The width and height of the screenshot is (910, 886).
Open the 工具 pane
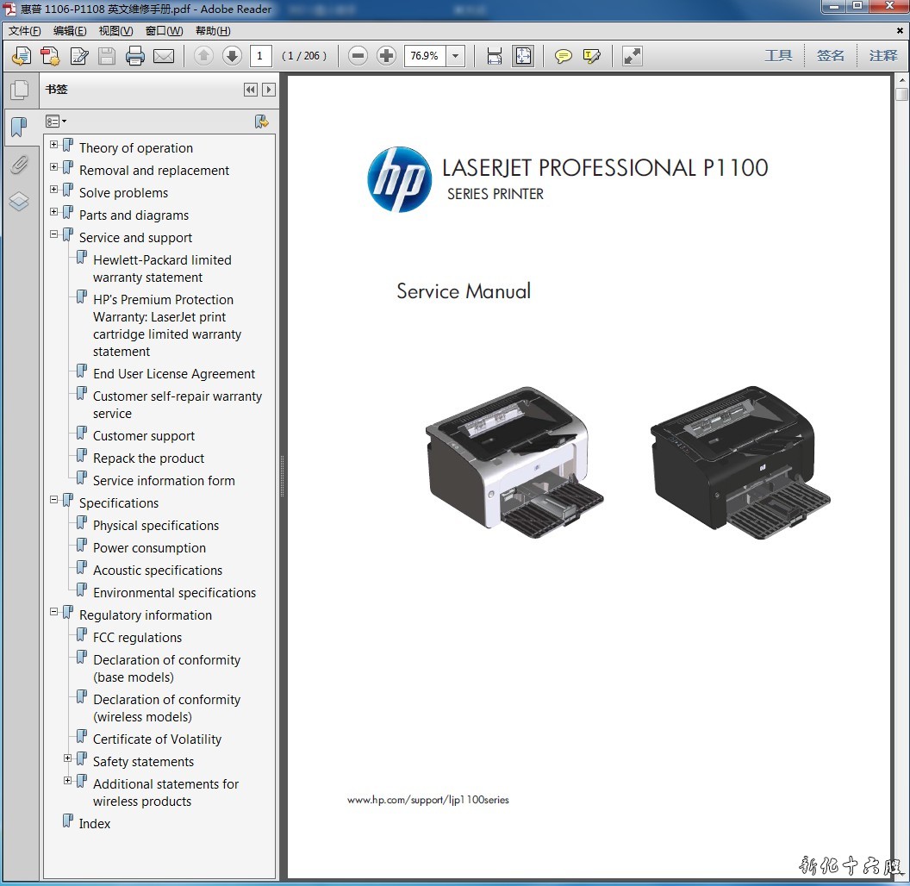tap(777, 56)
